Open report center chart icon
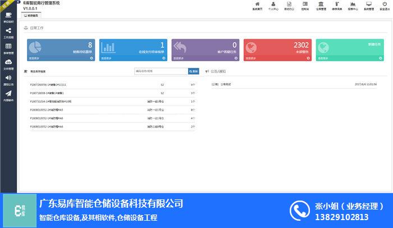The height and width of the screenshot is (228, 393). (353, 4)
